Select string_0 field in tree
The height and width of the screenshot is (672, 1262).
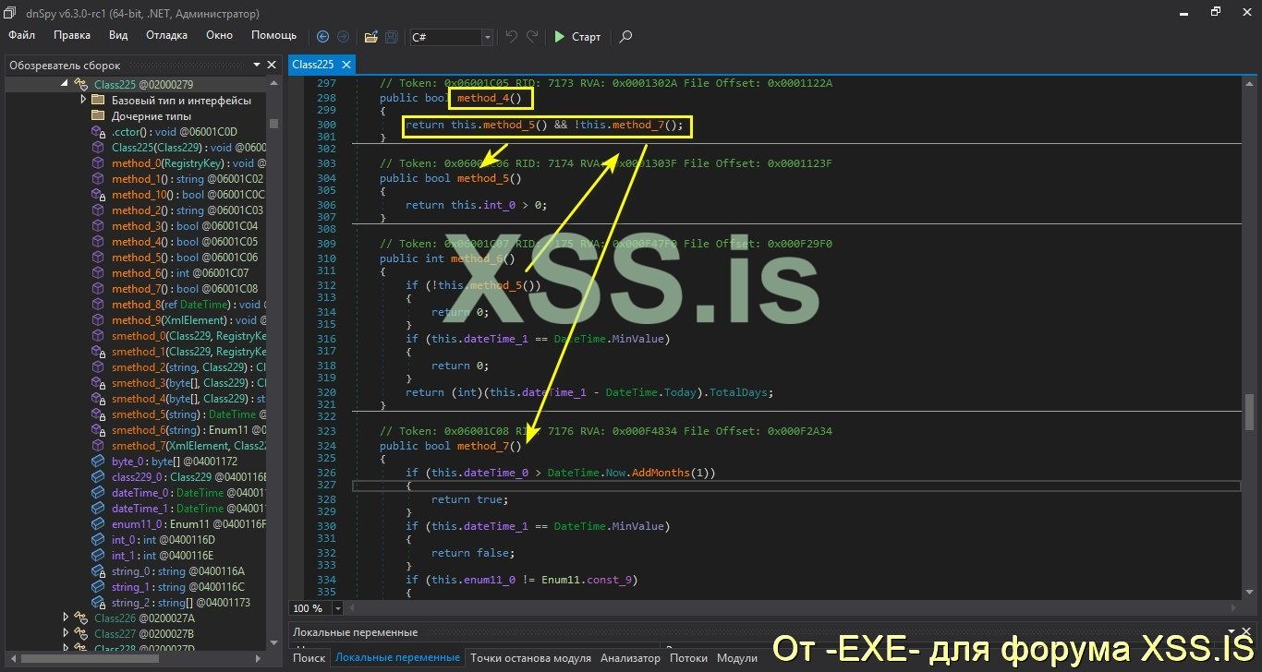click(x=178, y=570)
